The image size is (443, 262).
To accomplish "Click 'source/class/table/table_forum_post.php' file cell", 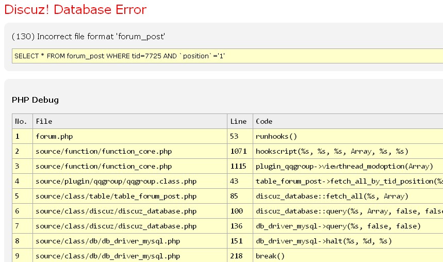I will point(130,196).
